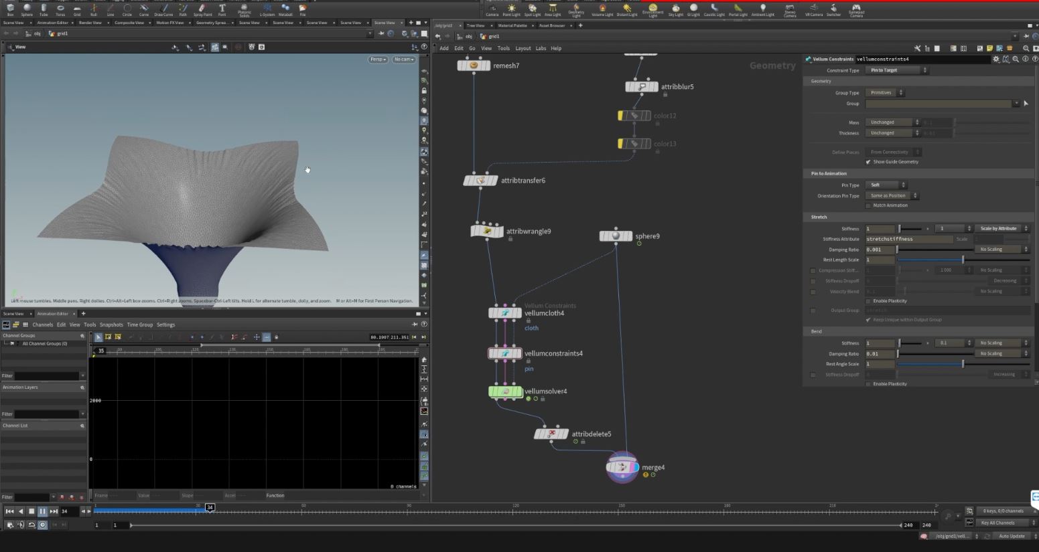The image size is (1039, 552).
Task: Select the vellumsolver4 node
Action: (506, 391)
